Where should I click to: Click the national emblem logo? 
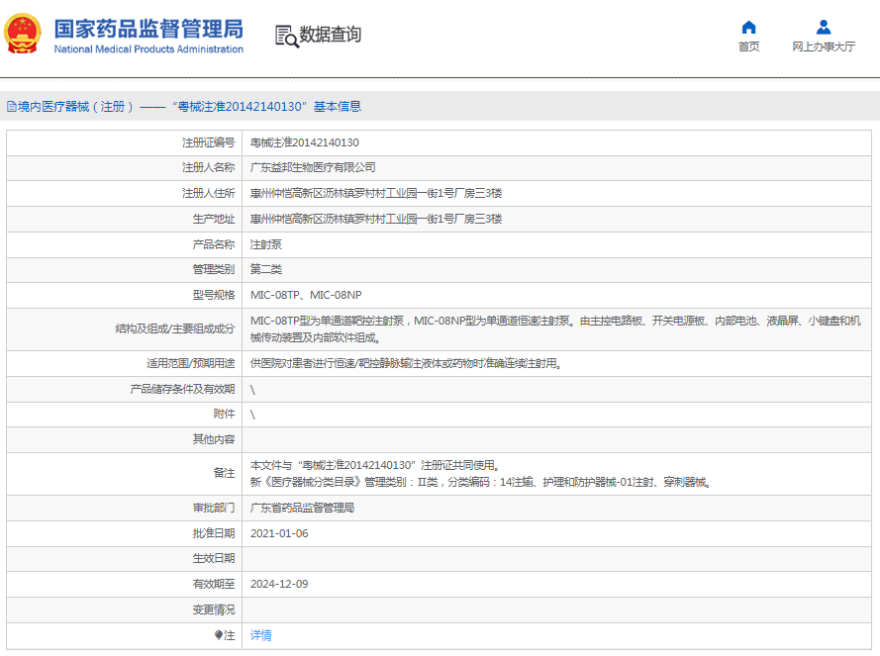[23, 35]
